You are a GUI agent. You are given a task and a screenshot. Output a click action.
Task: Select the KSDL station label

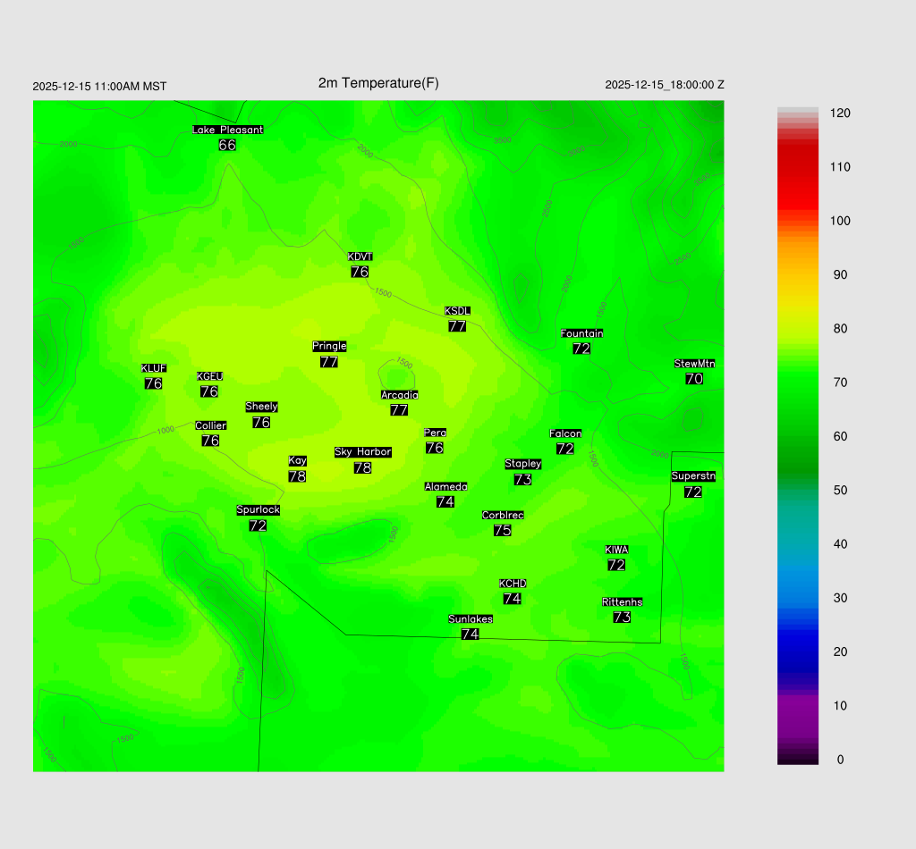click(457, 311)
